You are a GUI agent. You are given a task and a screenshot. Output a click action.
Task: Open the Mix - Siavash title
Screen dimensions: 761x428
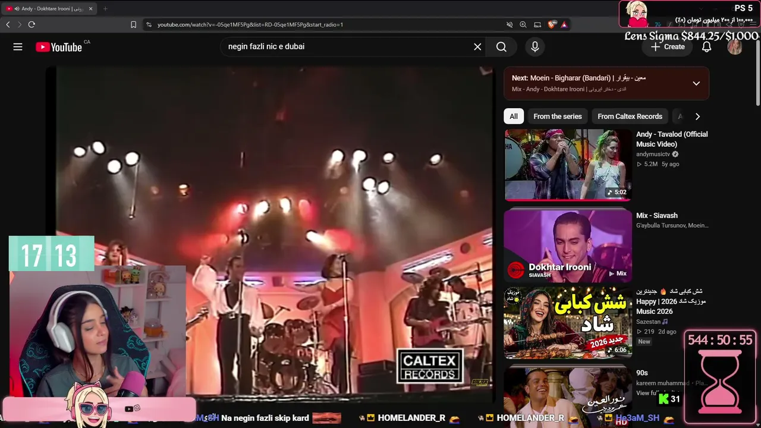657,216
